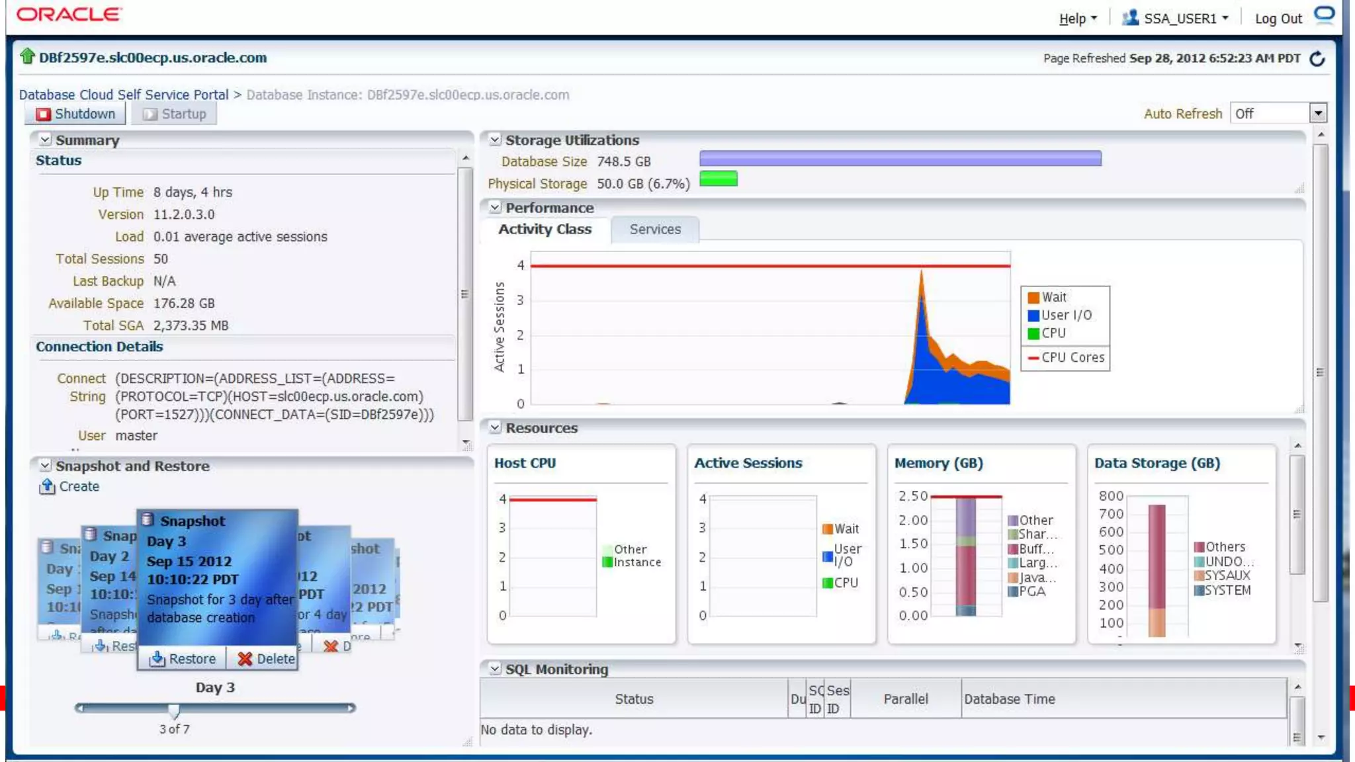Collapse the Storage Utilizations section
The height and width of the screenshot is (762, 1355).
(495, 140)
